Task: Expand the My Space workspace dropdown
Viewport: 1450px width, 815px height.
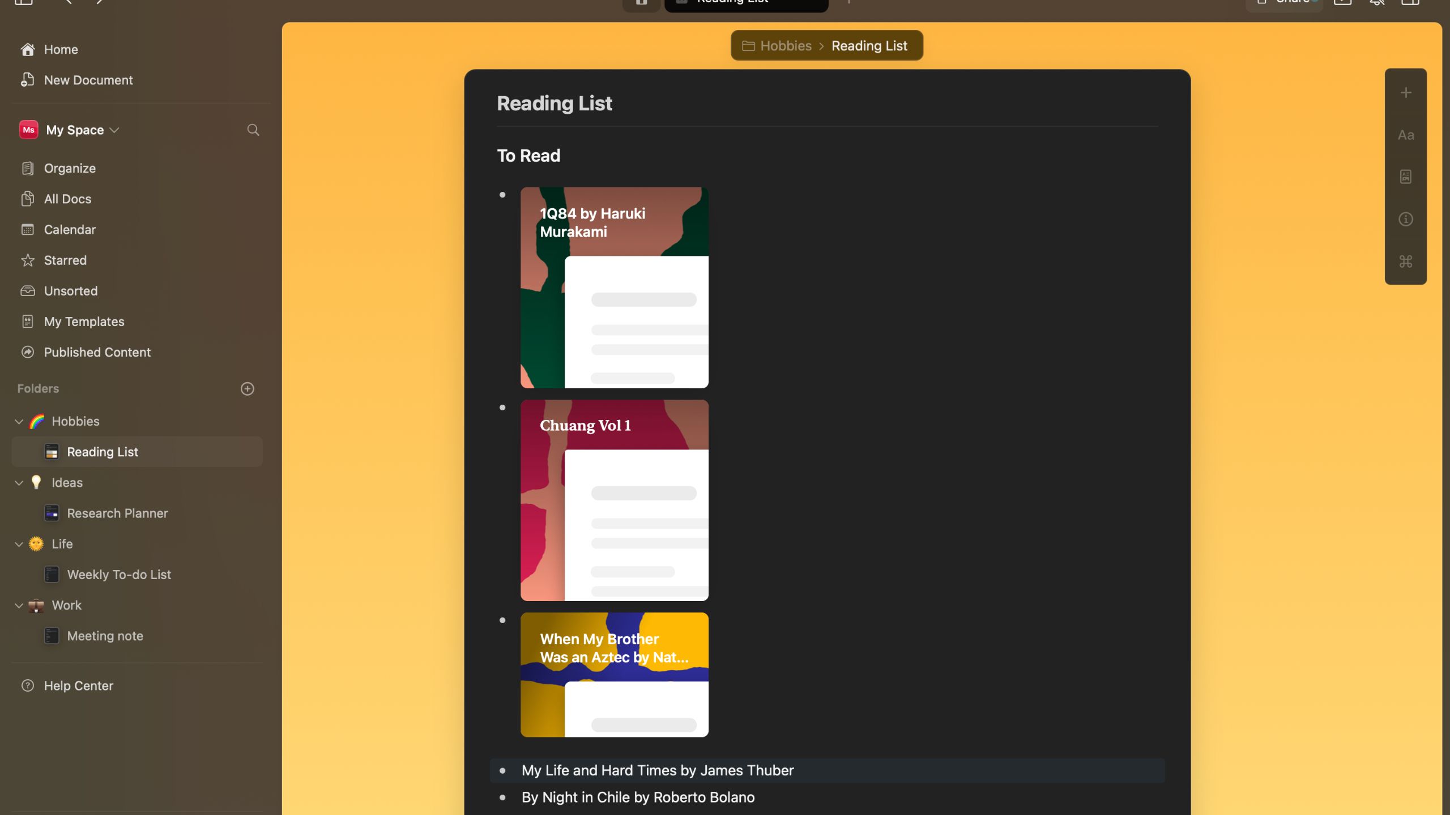Action: click(115, 130)
